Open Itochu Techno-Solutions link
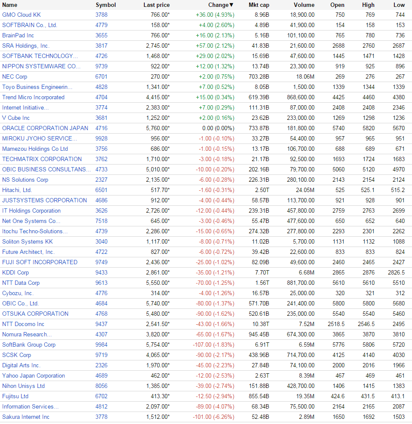Viewport: 412px width, 424px height. point(35,231)
